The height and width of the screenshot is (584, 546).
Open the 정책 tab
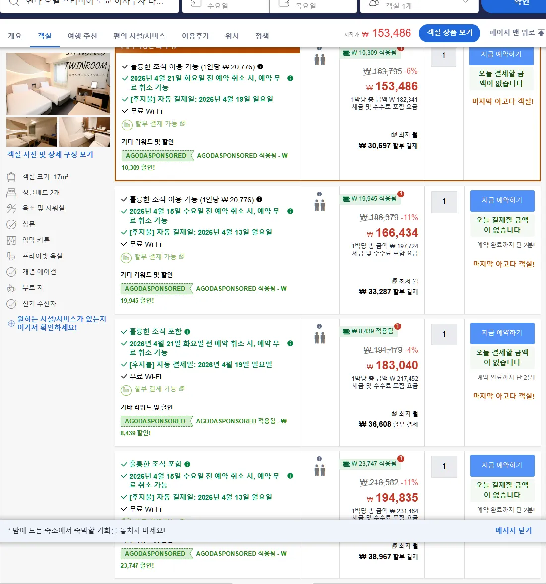point(262,36)
